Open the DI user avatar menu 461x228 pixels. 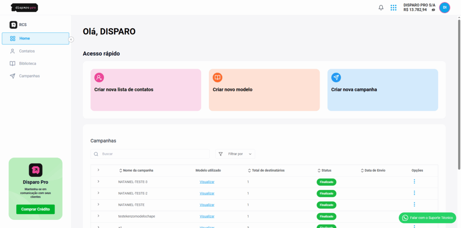444,7
